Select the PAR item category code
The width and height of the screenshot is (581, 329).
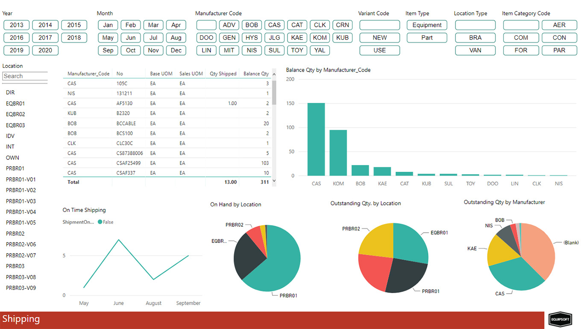[559, 50]
